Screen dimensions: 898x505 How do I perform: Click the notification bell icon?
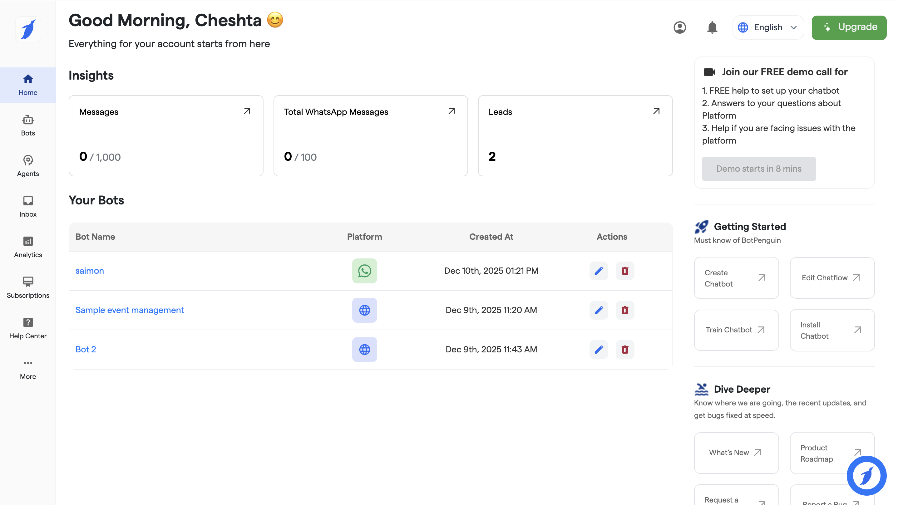point(712,27)
